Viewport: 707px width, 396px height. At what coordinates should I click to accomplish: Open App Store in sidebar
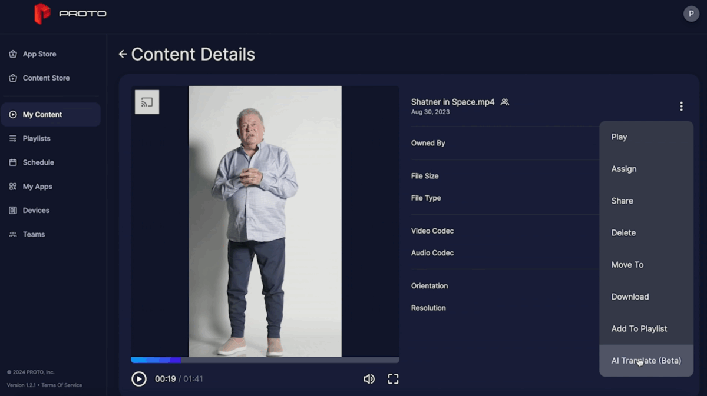click(x=39, y=54)
